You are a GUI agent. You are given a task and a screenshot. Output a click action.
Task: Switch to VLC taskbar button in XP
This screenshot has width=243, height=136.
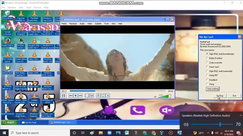(63, 122)
